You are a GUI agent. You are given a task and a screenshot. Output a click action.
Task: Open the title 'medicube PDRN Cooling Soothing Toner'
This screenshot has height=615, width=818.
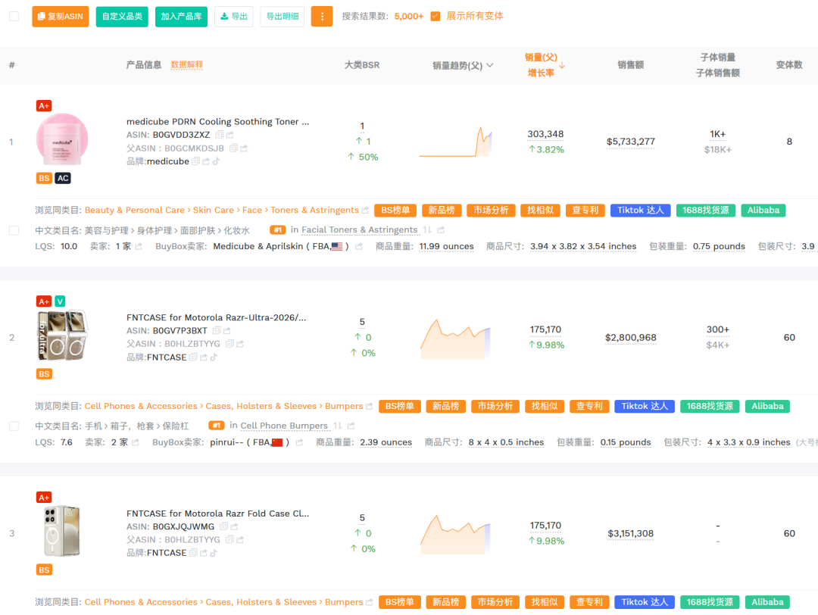click(217, 121)
